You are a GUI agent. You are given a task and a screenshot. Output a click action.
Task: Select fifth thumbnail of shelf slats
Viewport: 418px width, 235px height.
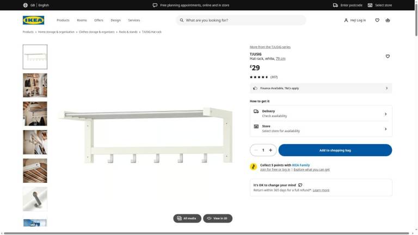(x=35, y=170)
